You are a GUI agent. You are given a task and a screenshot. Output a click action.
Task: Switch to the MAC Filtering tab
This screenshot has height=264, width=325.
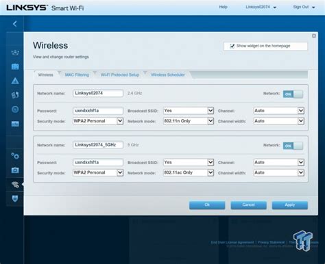click(77, 75)
